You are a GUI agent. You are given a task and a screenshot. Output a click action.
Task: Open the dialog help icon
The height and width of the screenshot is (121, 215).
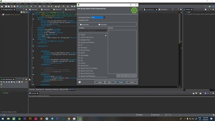(80, 82)
